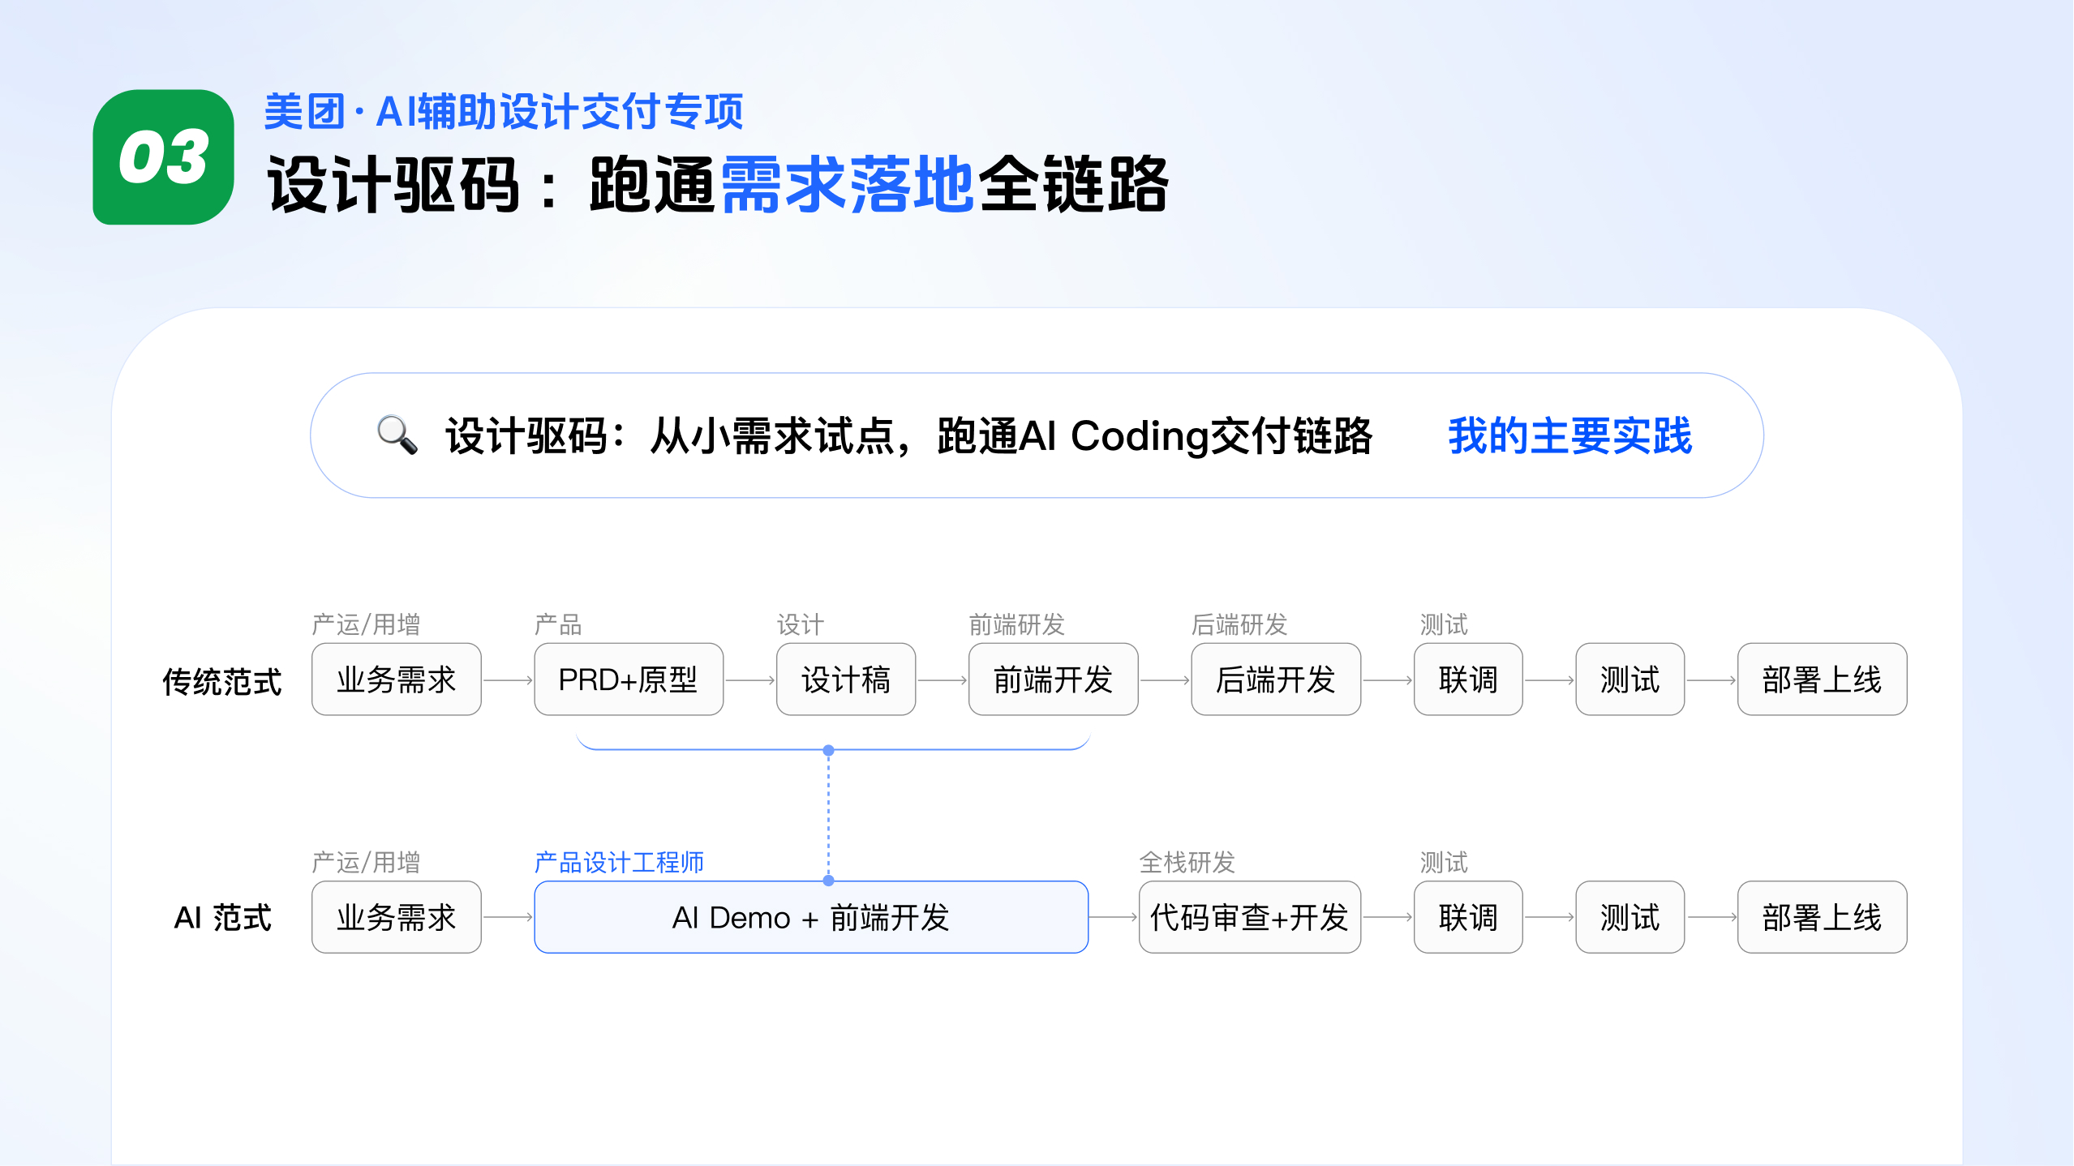This screenshot has width=2074, height=1166.
Task: Click 测试 box in the AI 范式 row
Action: (x=1630, y=917)
